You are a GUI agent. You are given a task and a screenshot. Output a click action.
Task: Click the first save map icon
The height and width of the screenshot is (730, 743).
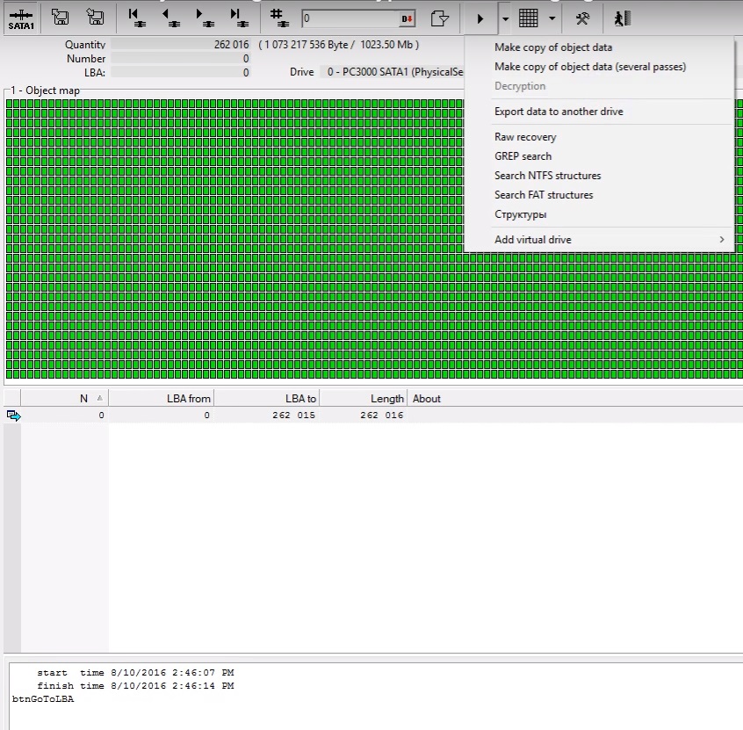pyautogui.click(x=60, y=18)
